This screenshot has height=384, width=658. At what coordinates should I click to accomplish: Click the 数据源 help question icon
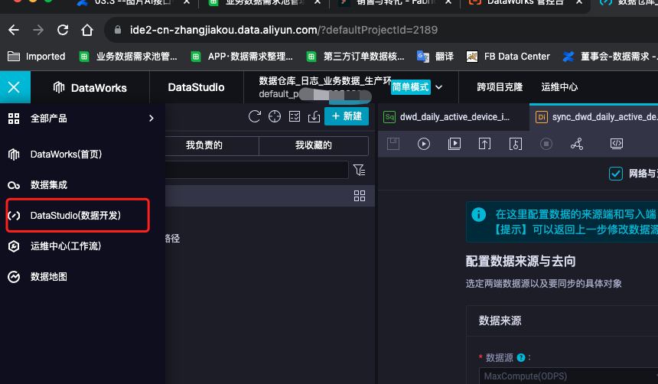coord(521,357)
